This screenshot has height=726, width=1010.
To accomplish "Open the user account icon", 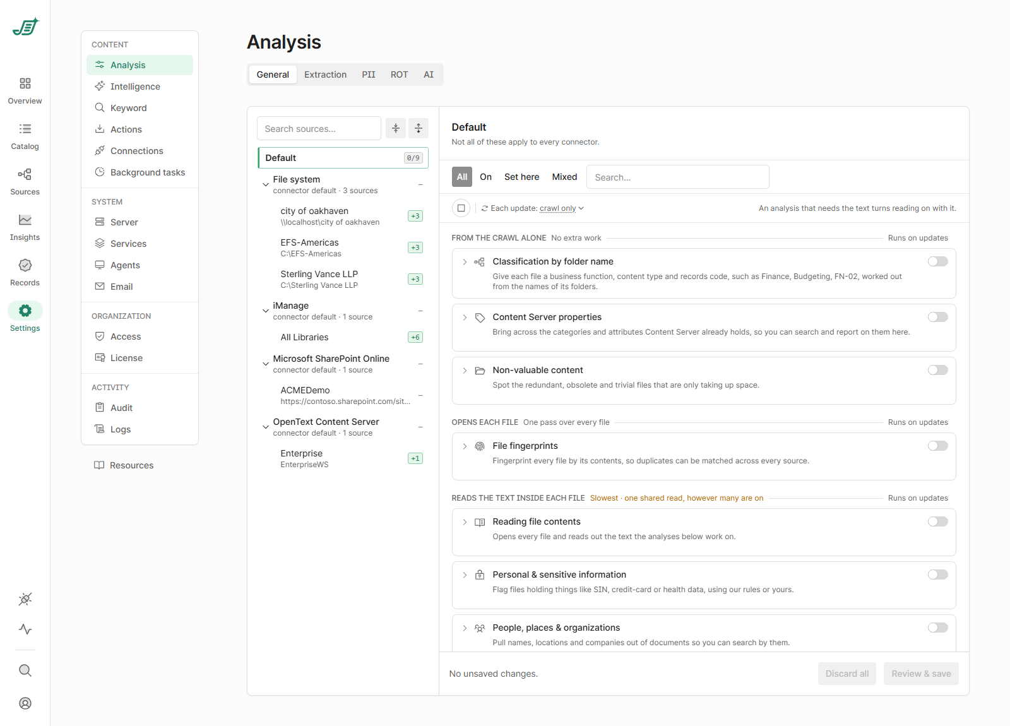I will 25,703.
